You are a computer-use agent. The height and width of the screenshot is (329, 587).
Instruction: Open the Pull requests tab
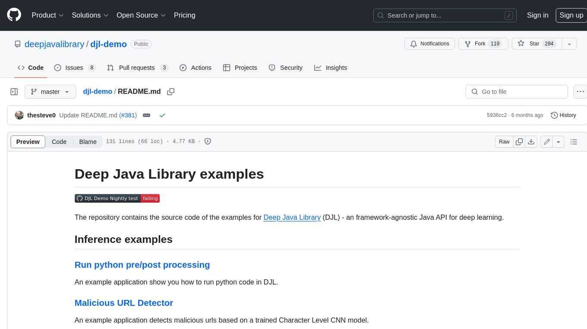[x=138, y=68]
